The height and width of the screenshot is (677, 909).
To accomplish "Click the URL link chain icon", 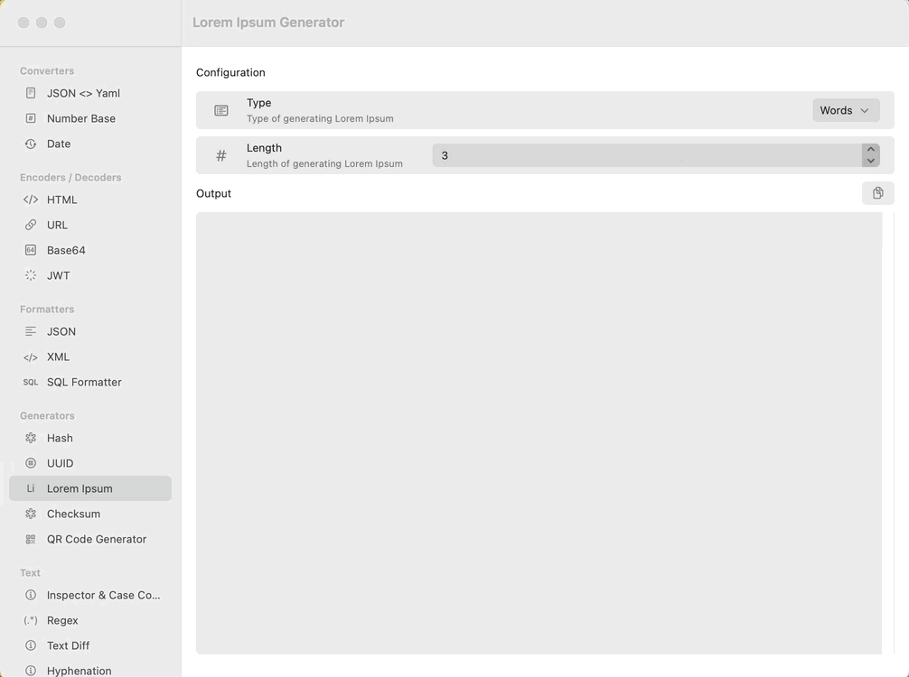I will pyautogui.click(x=31, y=225).
